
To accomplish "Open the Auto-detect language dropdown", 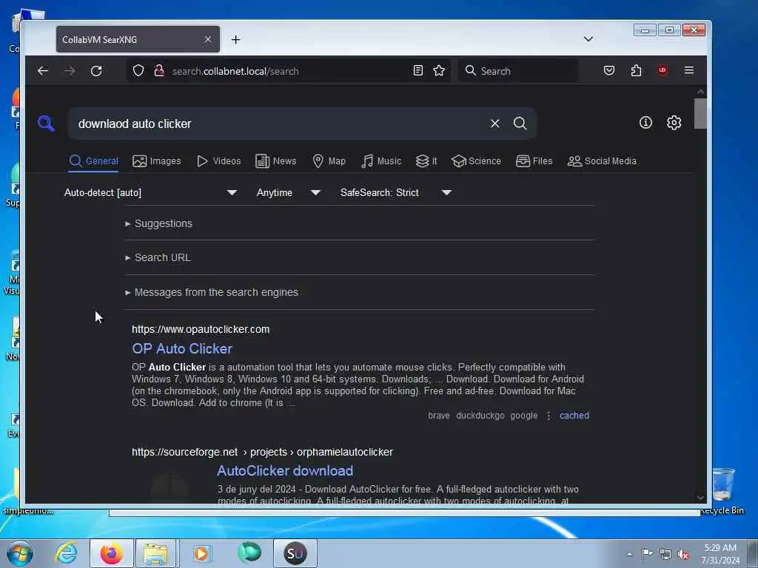I will click(x=150, y=193).
